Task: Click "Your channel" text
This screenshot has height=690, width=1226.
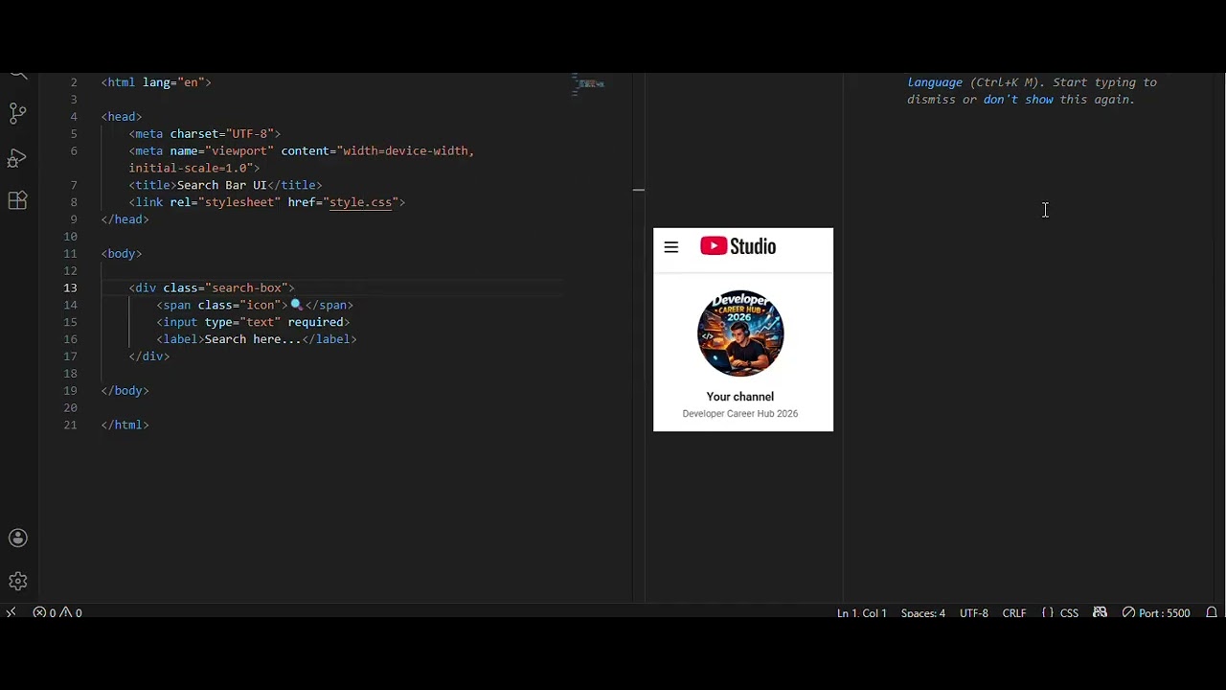Action: click(739, 397)
